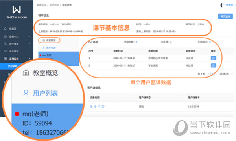Click the 求助时间 column header
Image resolution: width=236 pixels, height=141 pixels.
click(x=118, y=51)
